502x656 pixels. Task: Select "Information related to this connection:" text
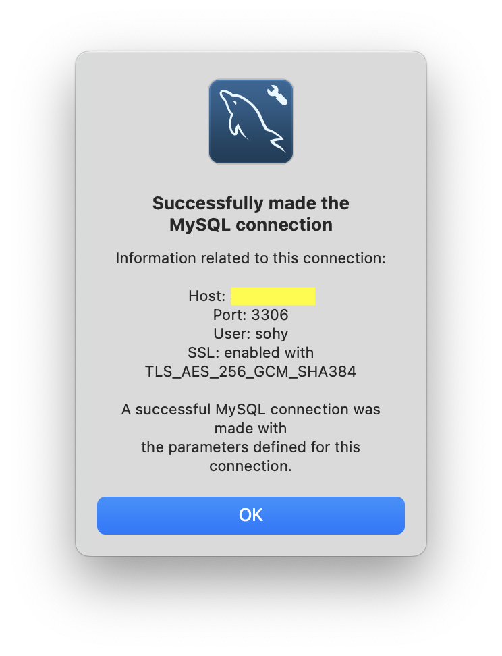point(251,258)
